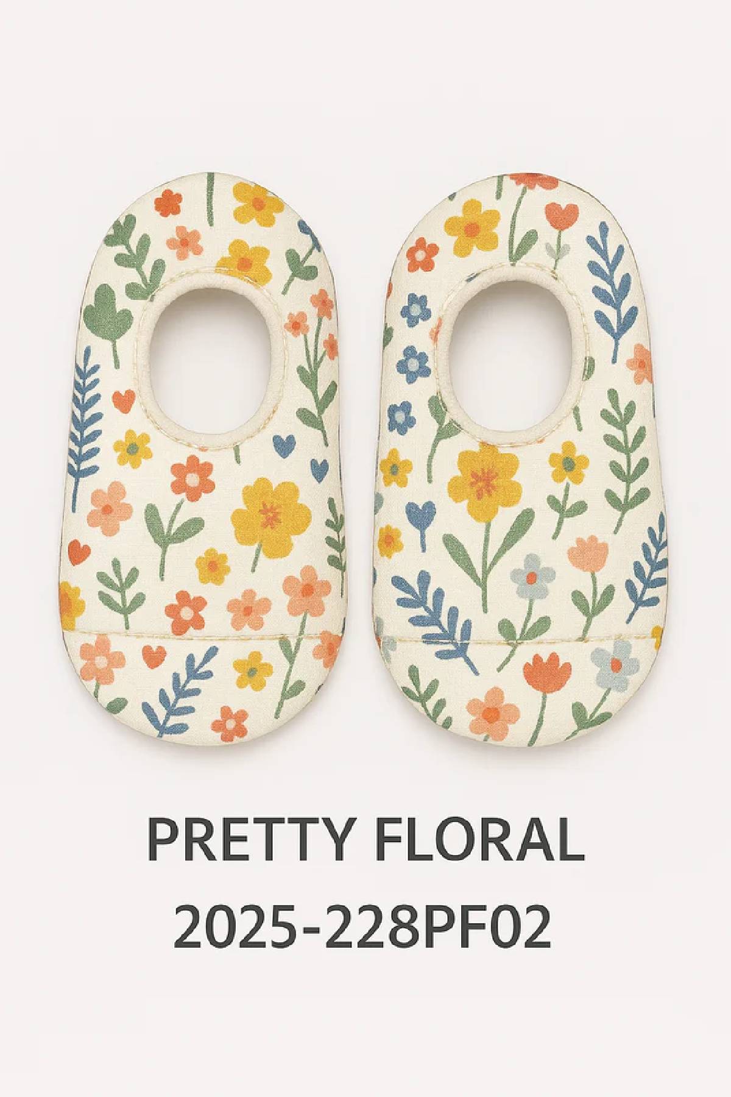The width and height of the screenshot is (731, 1097).
Task: Click the PRETTY FLORAL title text
Action: pos(365,839)
